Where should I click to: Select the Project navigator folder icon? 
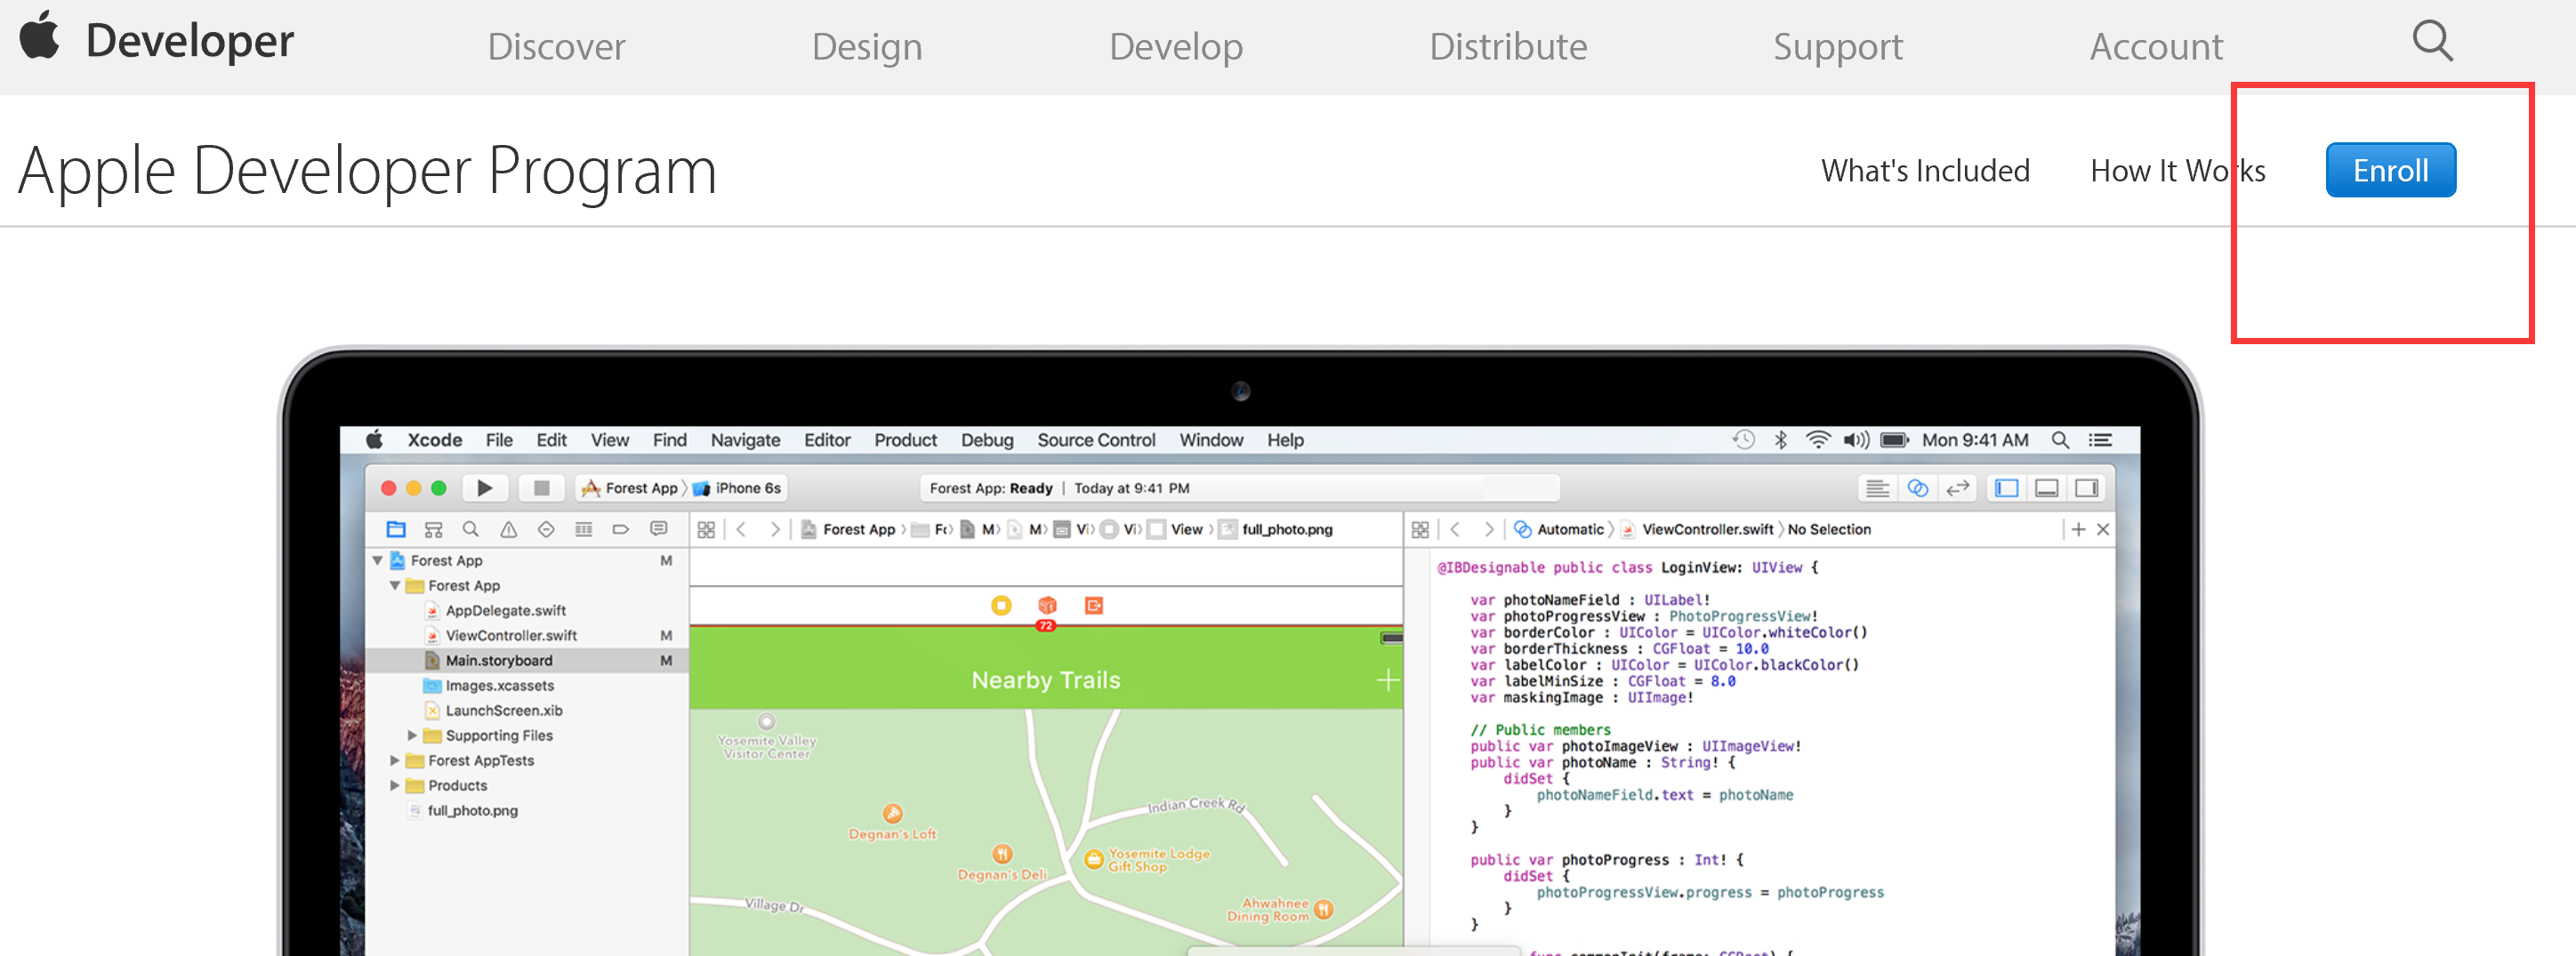click(x=396, y=529)
